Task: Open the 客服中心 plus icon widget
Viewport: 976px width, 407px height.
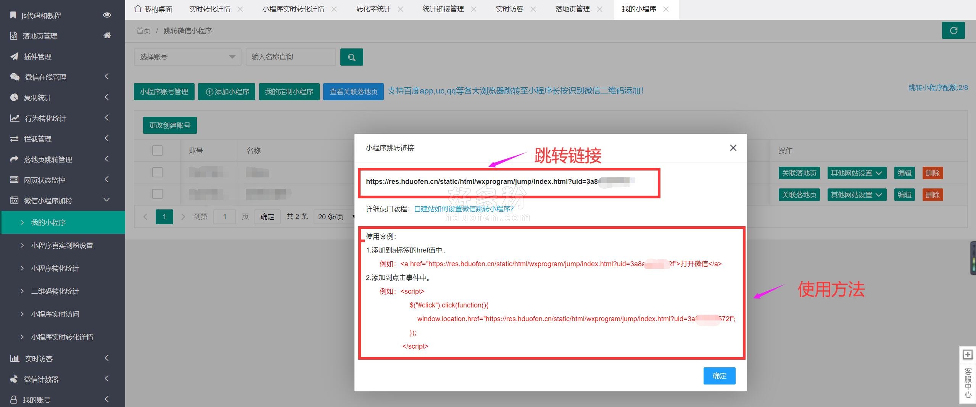Action: tap(967, 355)
